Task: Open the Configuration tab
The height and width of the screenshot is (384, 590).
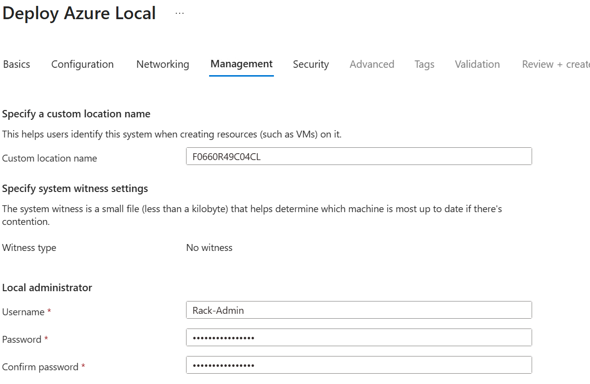Action: (x=82, y=64)
